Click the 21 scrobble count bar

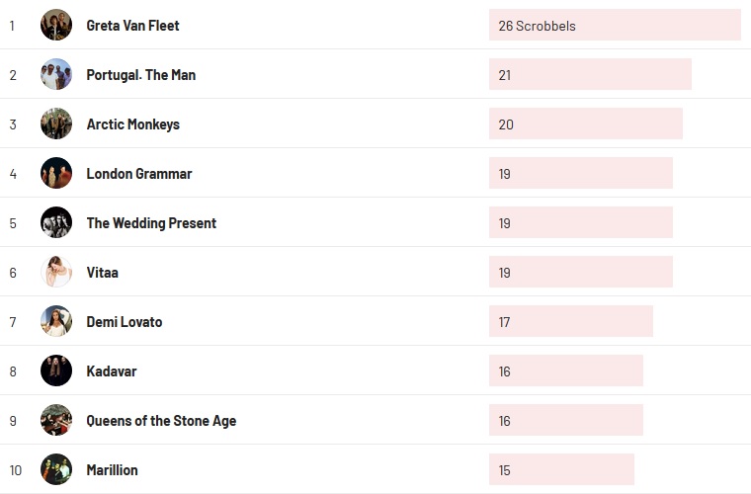pos(589,75)
